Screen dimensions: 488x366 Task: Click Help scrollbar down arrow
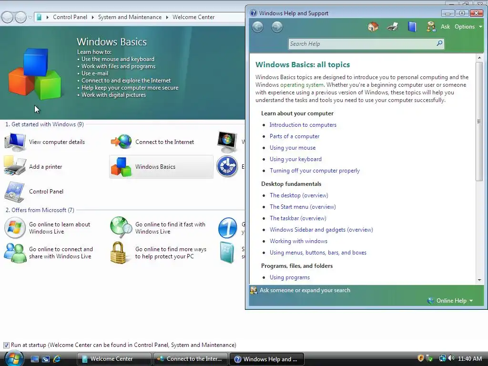(479, 280)
